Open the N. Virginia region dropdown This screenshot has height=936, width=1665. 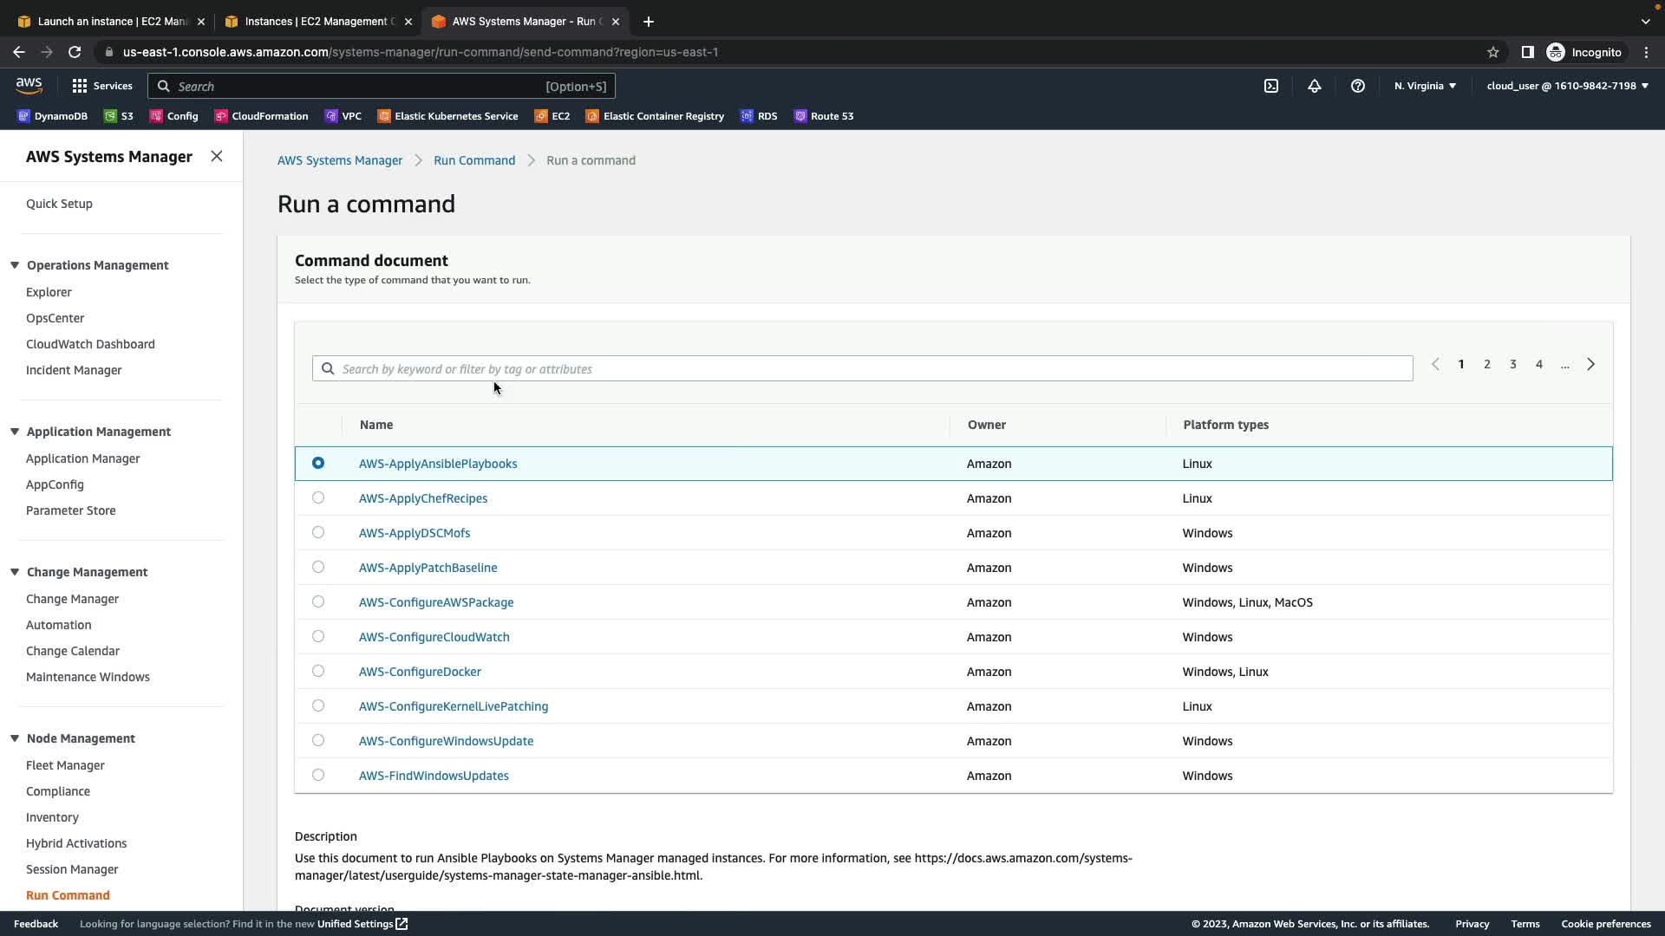coord(1425,86)
